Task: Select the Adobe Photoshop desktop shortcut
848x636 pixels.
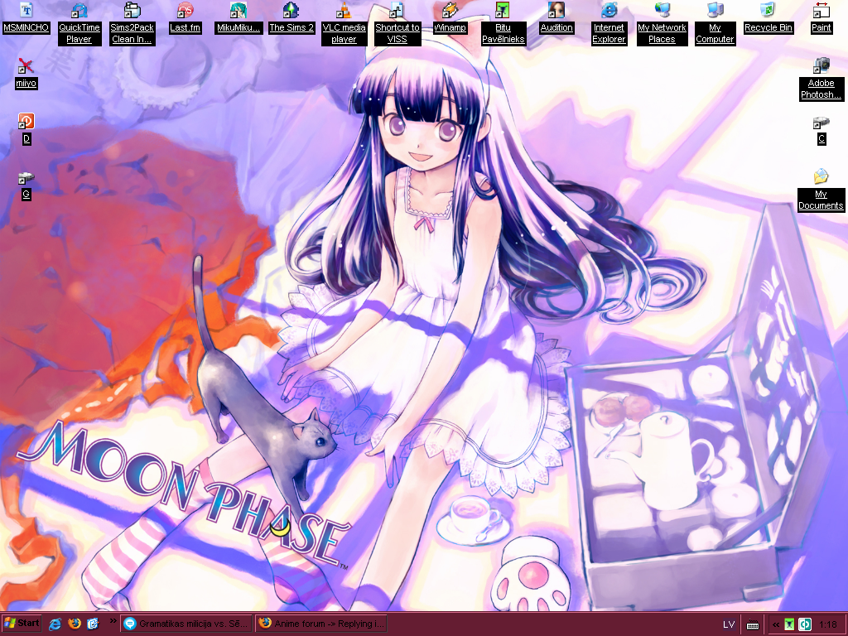Action: [x=821, y=79]
